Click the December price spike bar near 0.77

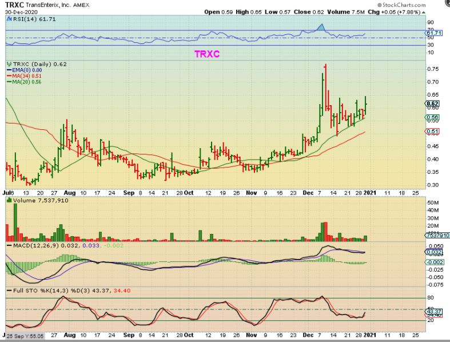click(325, 86)
